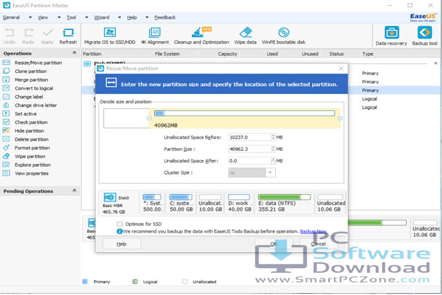This screenshot has height=295, width=442.
Task: Open the Data recovery tool
Action: point(391,36)
